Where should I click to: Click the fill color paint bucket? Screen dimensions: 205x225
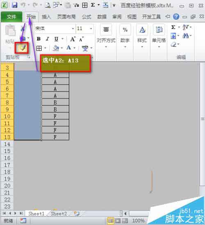pyautogui.click(x=56, y=48)
